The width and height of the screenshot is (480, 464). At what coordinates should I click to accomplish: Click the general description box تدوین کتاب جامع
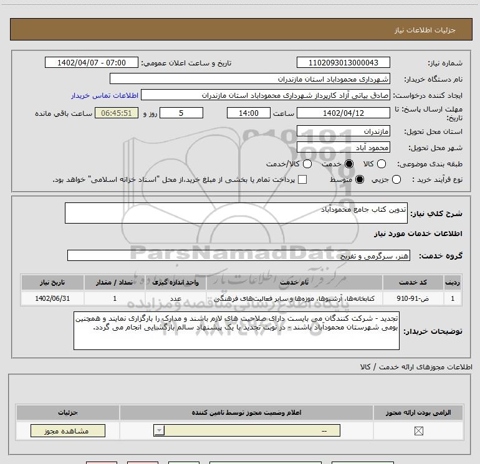[x=236, y=213]
